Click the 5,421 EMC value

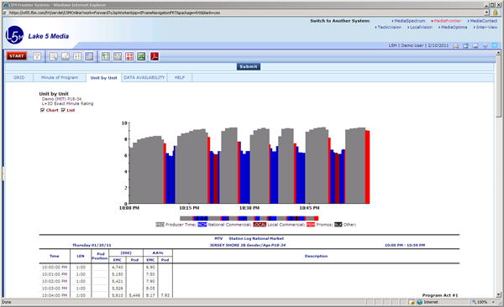(x=118, y=281)
